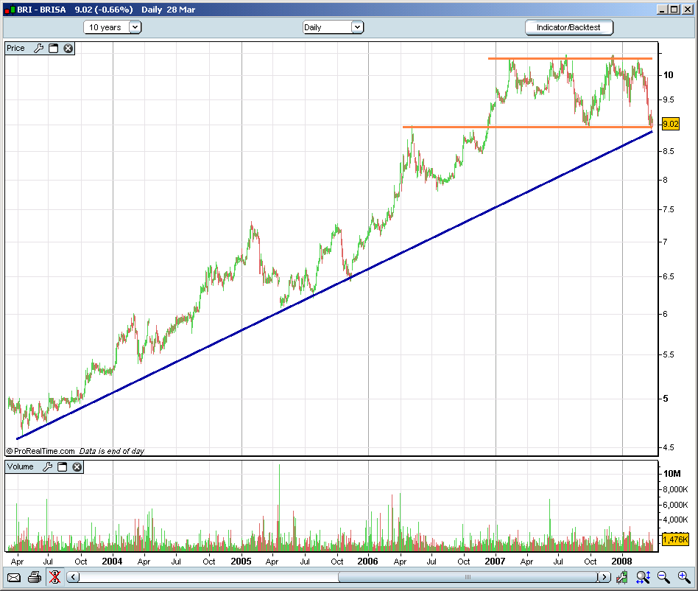The image size is (698, 591).
Task: Click the 2008 label on time axis
Action: (x=622, y=562)
